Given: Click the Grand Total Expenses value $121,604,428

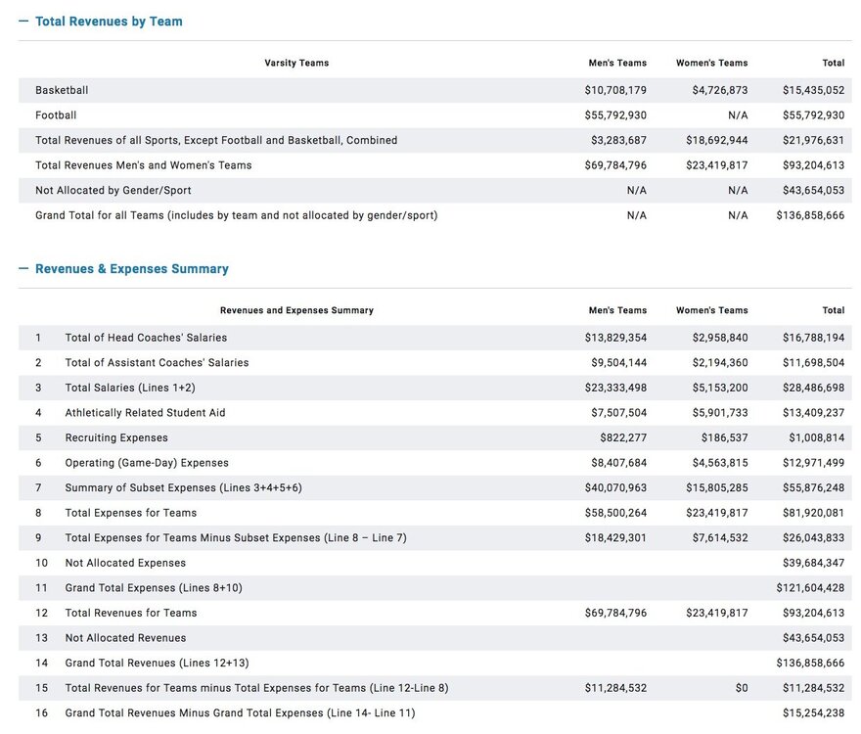Looking at the screenshot, I should point(809,587).
